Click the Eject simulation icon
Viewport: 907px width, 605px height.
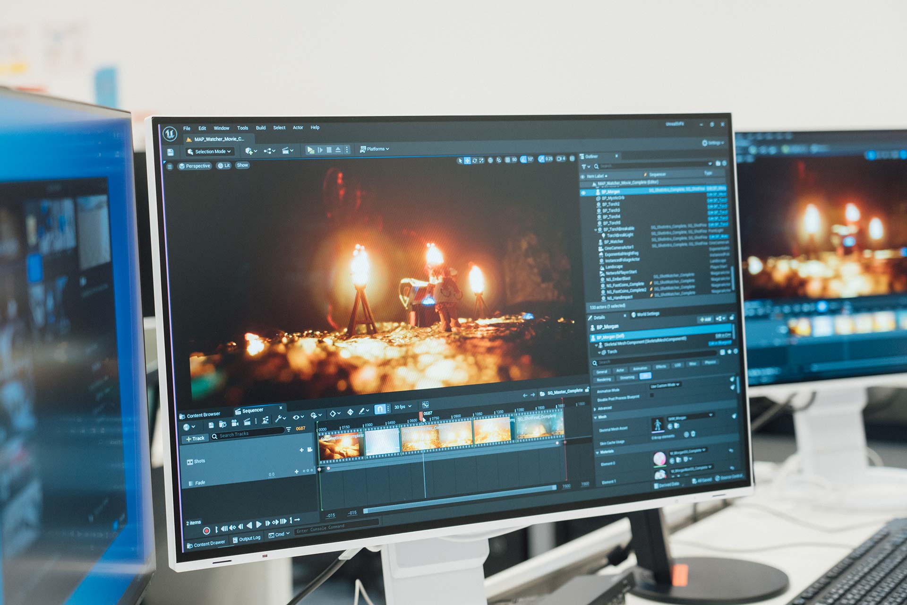point(338,149)
